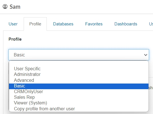Switch to the User tab
The height and width of the screenshot is (114, 153).
[13, 24]
